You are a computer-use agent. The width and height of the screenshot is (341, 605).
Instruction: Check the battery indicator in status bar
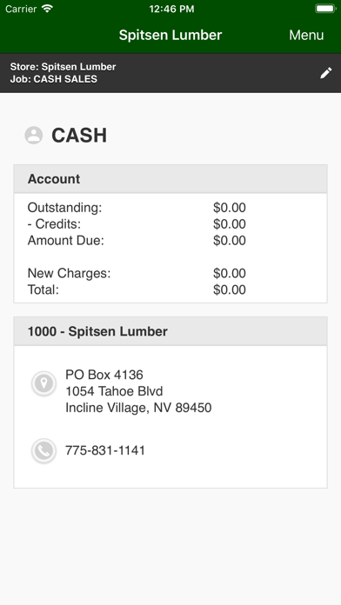pos(325,9)
